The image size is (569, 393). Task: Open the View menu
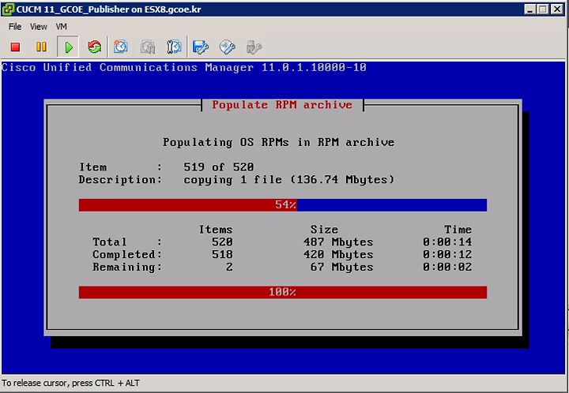coord(39,27)
